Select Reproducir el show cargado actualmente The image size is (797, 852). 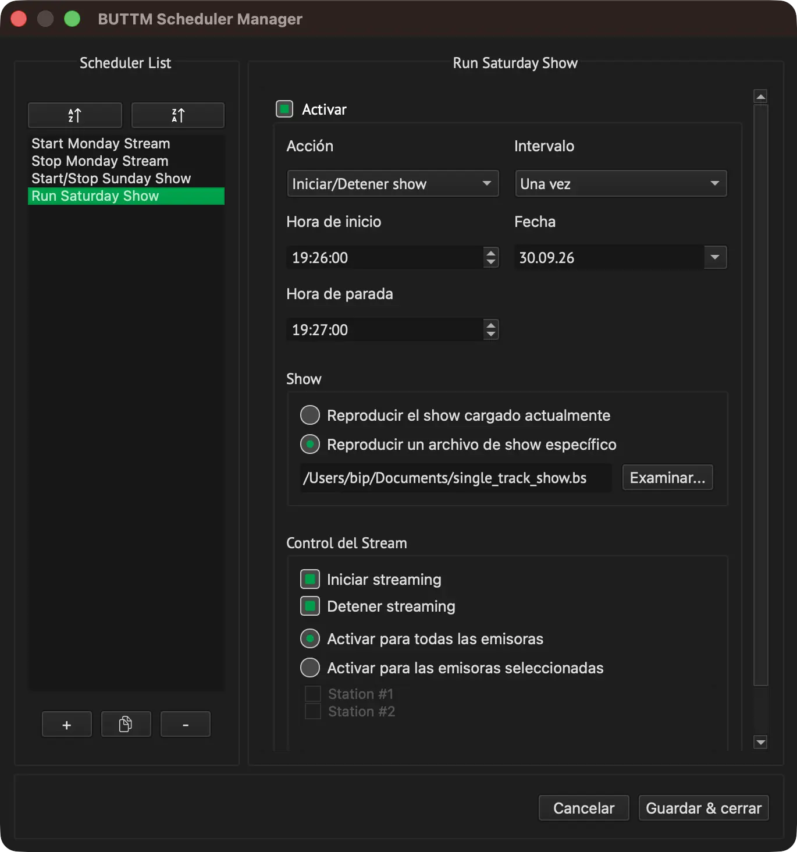coord(310,416)
